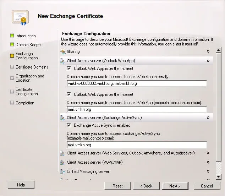This screenshot has height=196, width=225.
Task: Click the Sharing section icon
Action: [x=63, y=51]
